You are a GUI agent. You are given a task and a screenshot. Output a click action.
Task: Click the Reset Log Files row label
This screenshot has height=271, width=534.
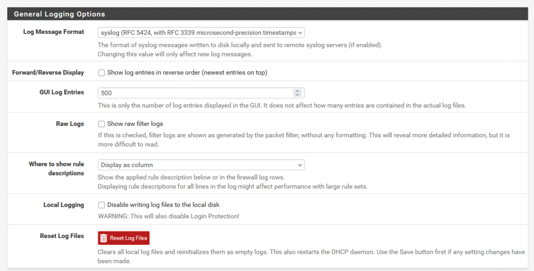62,236
